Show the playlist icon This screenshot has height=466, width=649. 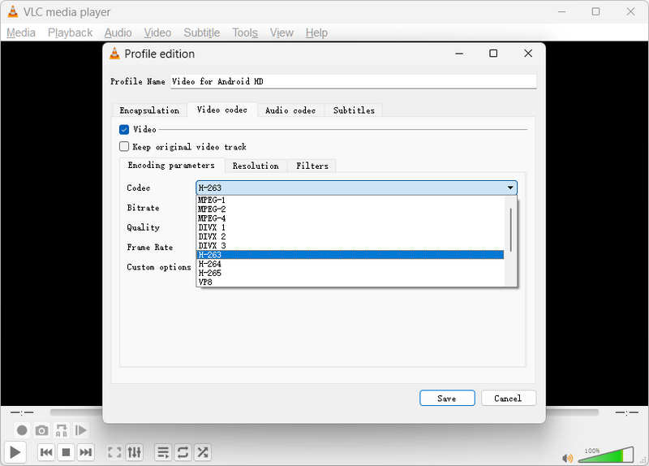pos(163,452)
